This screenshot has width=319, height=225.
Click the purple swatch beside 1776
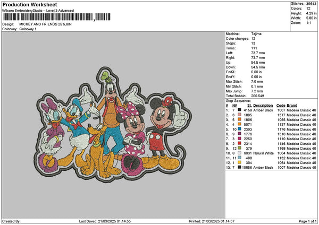point(239,134)
